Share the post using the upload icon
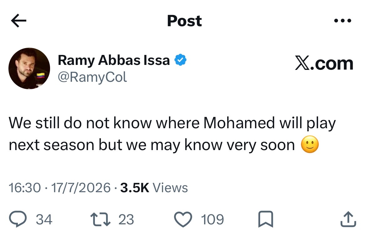 point(348,219)
